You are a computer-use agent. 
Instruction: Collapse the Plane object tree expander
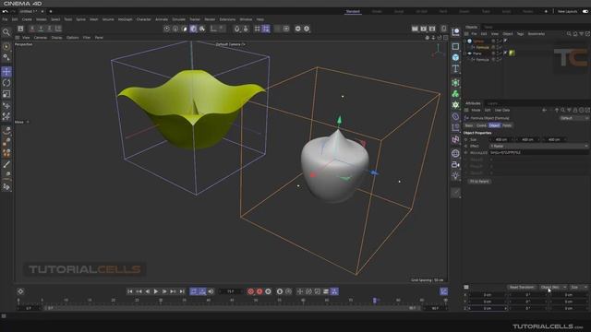465,53
